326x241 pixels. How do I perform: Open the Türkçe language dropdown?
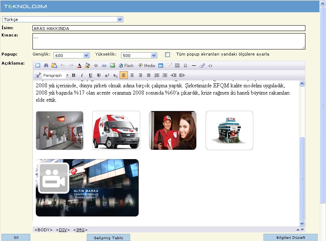[x=63, y=19]
